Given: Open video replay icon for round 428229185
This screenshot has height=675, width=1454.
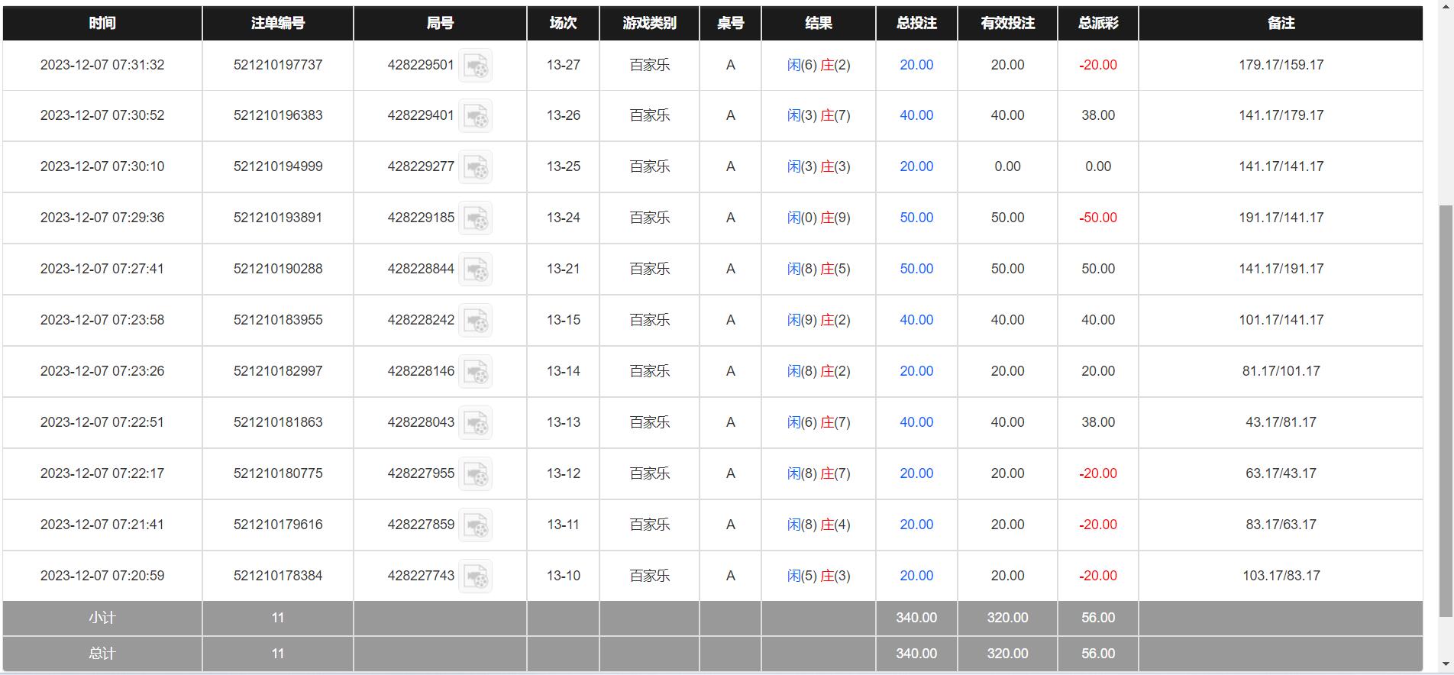Looking at the screenshot, I should click(475, 218).
